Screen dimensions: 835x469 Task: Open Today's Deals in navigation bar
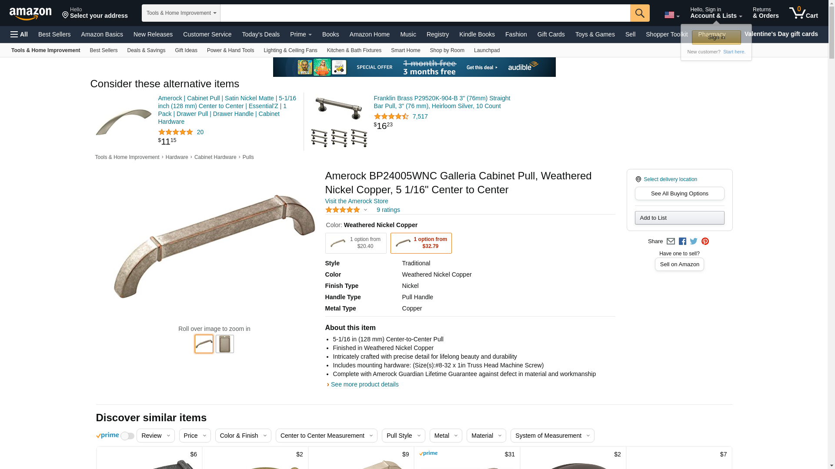(x=261, y=34)
